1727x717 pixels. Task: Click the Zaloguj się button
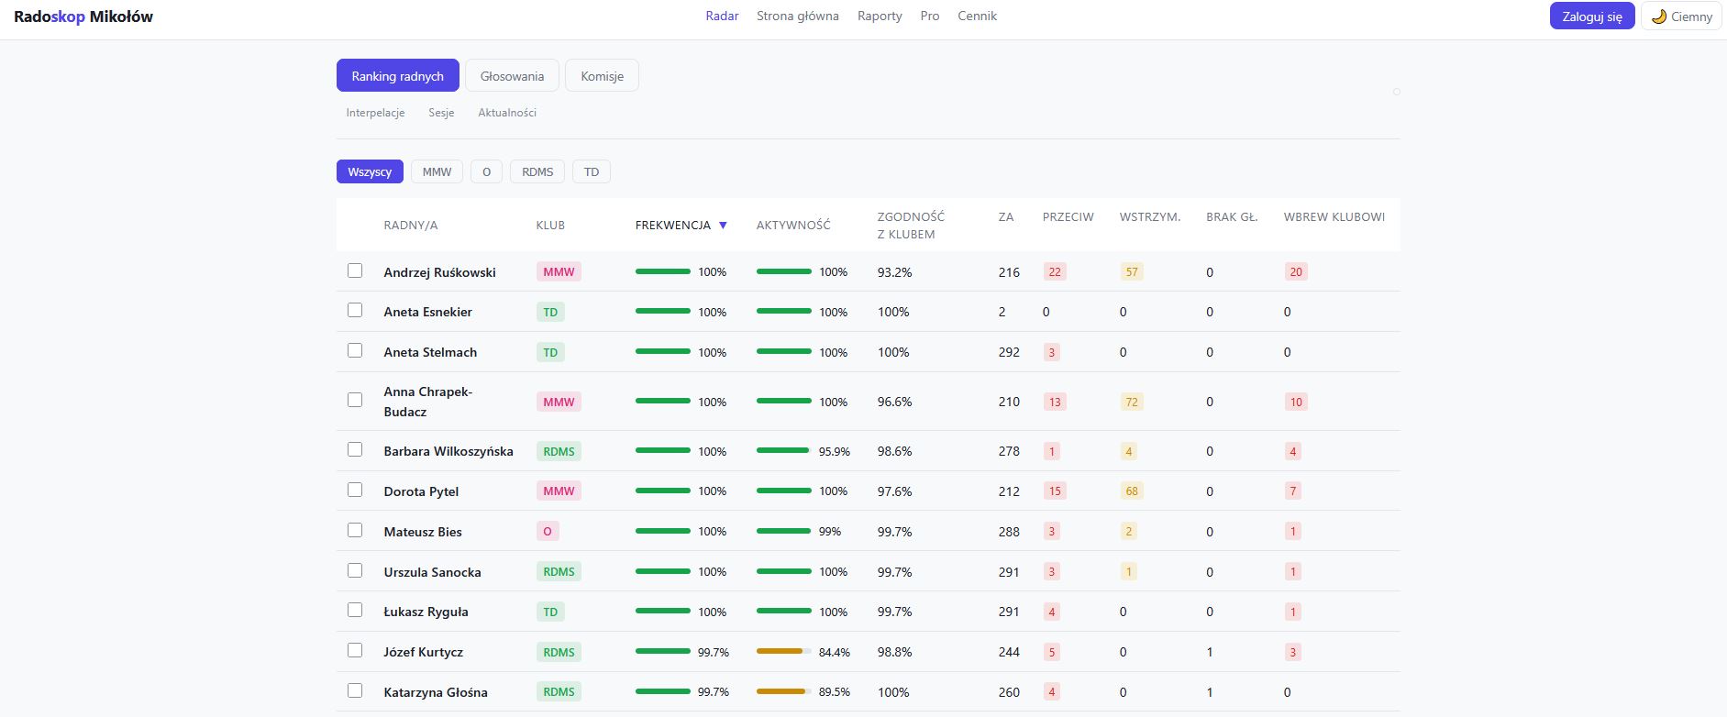1592,16
